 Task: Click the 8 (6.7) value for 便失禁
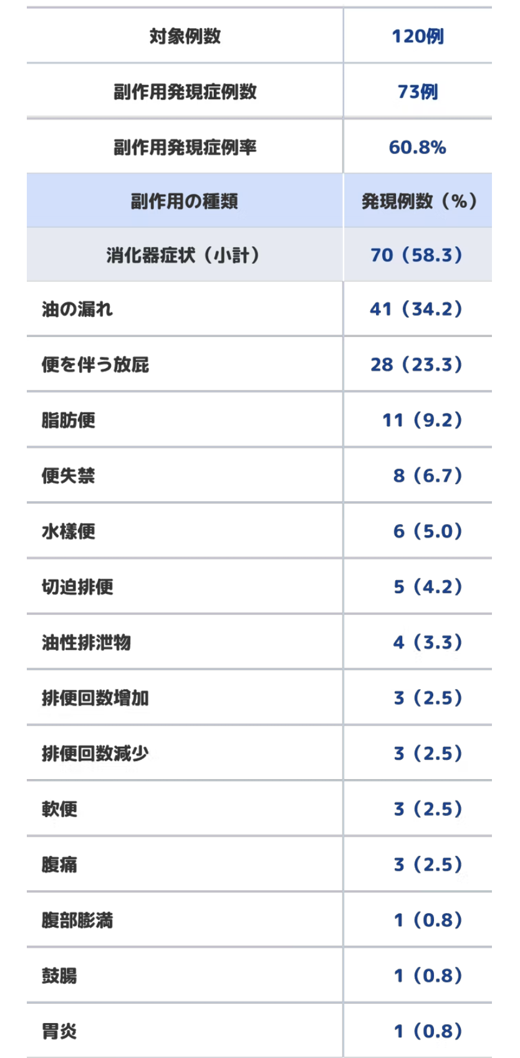pos(428,476)
